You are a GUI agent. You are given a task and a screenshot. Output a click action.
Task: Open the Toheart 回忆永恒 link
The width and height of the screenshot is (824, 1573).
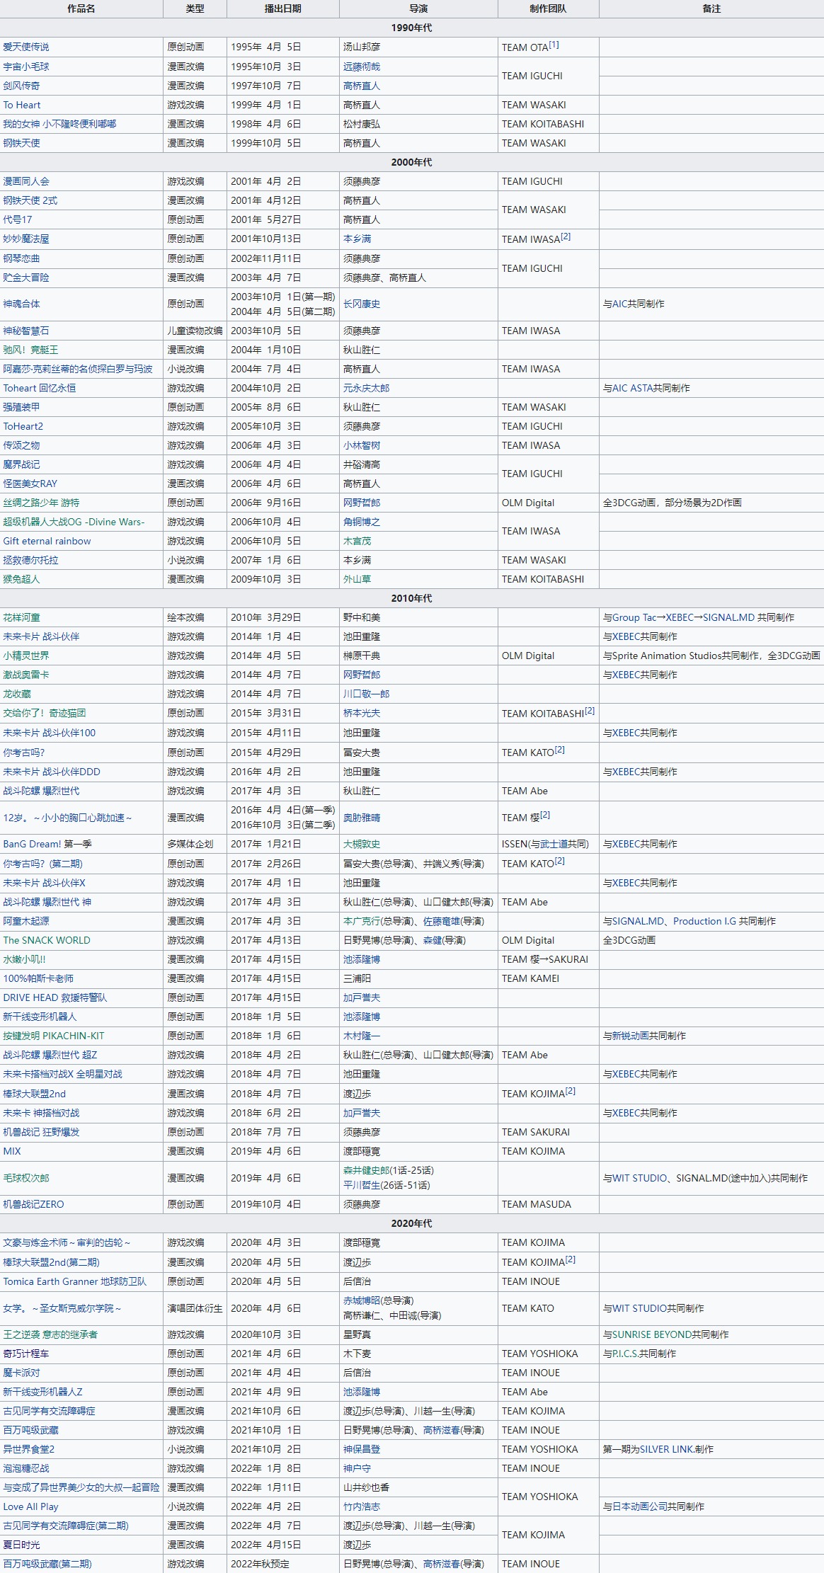click(40, 388)
